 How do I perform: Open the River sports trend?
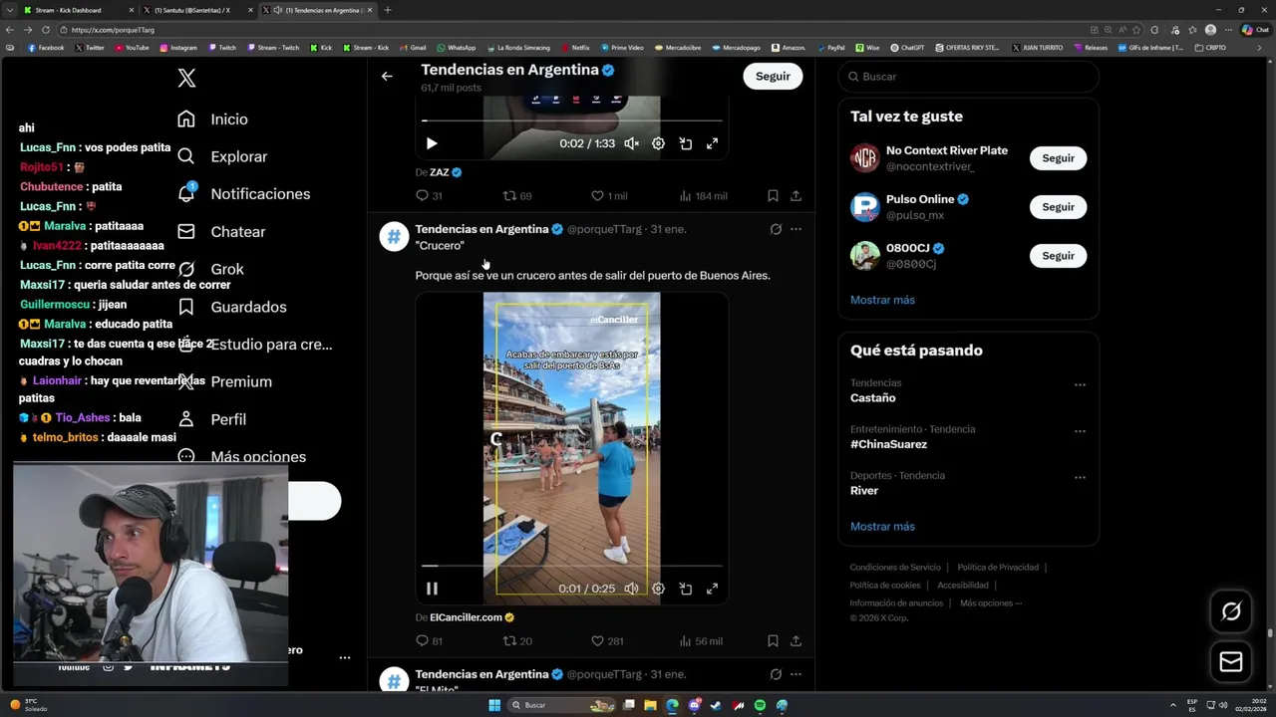coord(864,491)
